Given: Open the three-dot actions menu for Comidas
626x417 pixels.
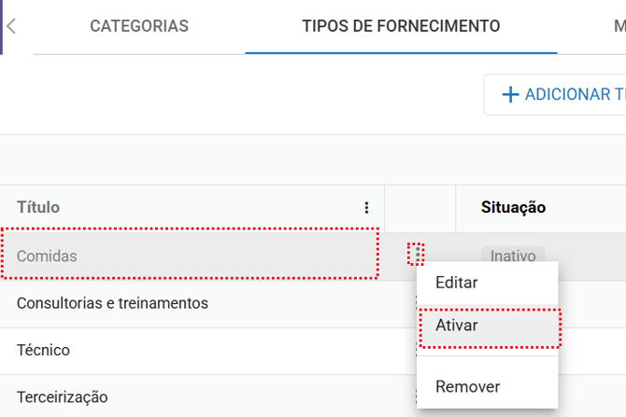Looking at the screenshot, I should point(418,255).
